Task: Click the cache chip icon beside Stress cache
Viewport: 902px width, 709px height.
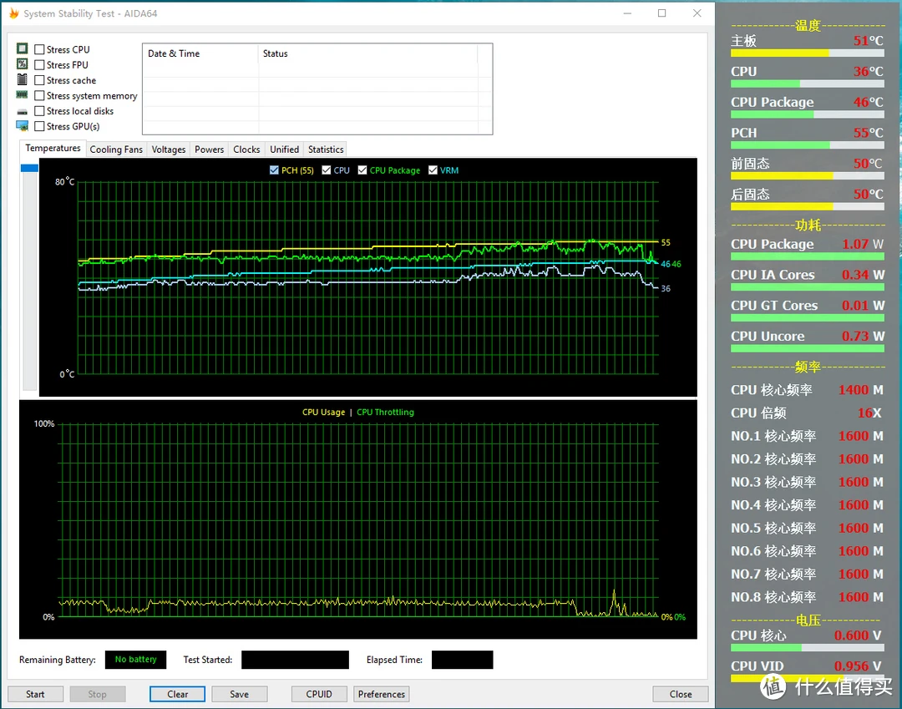Action: tap(22, 79)
